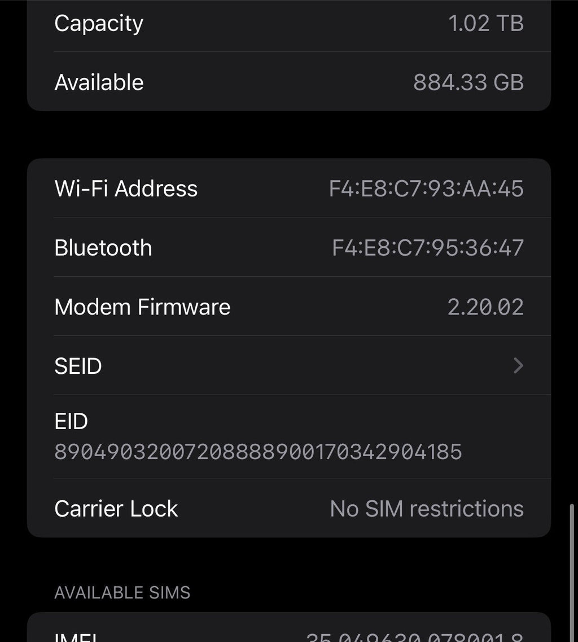Open SEID using its chevron arrow
578x642 pixels.
click(517, 366)
